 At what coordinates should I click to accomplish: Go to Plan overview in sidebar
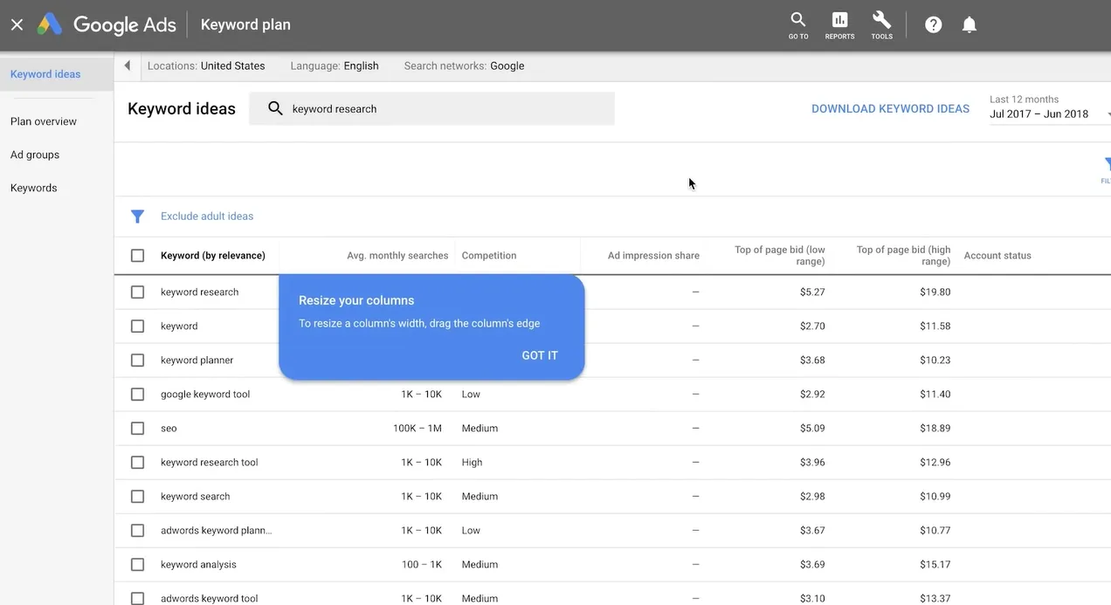pos(44,121)
